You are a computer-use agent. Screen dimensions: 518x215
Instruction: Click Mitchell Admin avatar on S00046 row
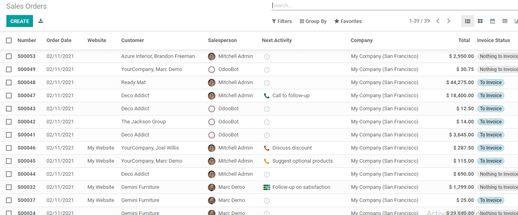(211, 148)
